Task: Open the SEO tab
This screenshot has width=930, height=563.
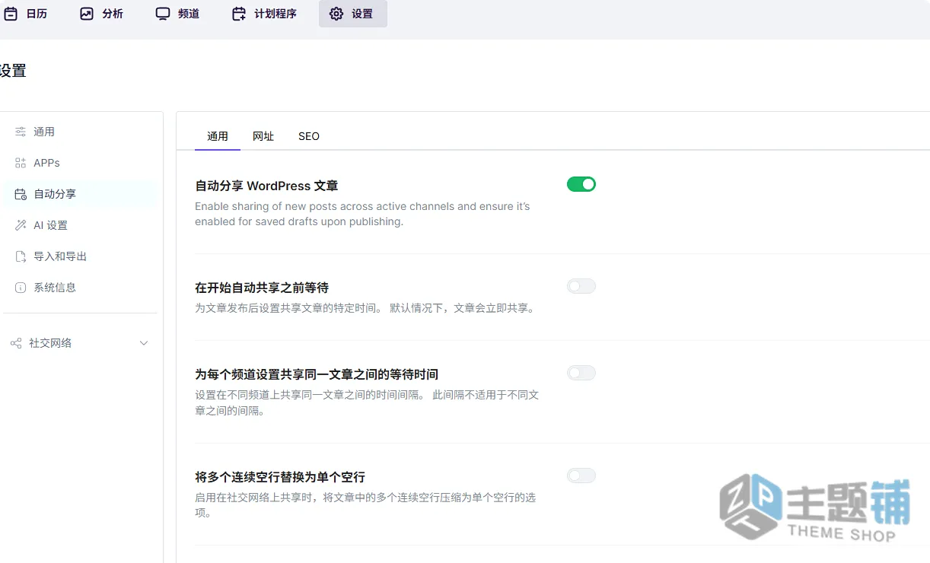Action: (309, 136)
